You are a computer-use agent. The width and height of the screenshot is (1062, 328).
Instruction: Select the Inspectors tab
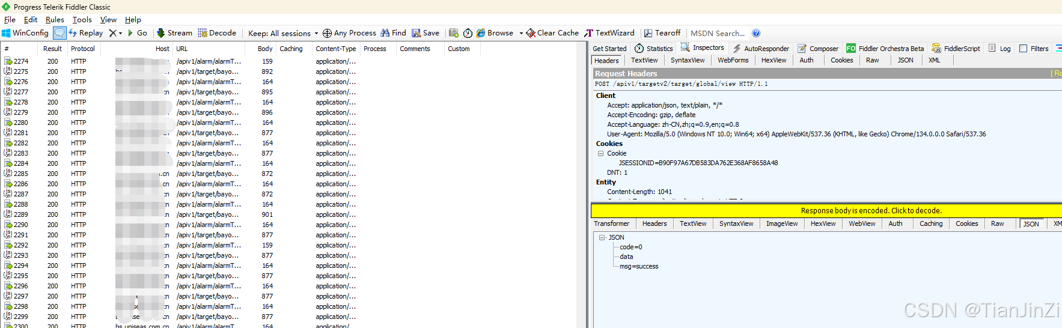pyautogui.click(x=702, y=48)
